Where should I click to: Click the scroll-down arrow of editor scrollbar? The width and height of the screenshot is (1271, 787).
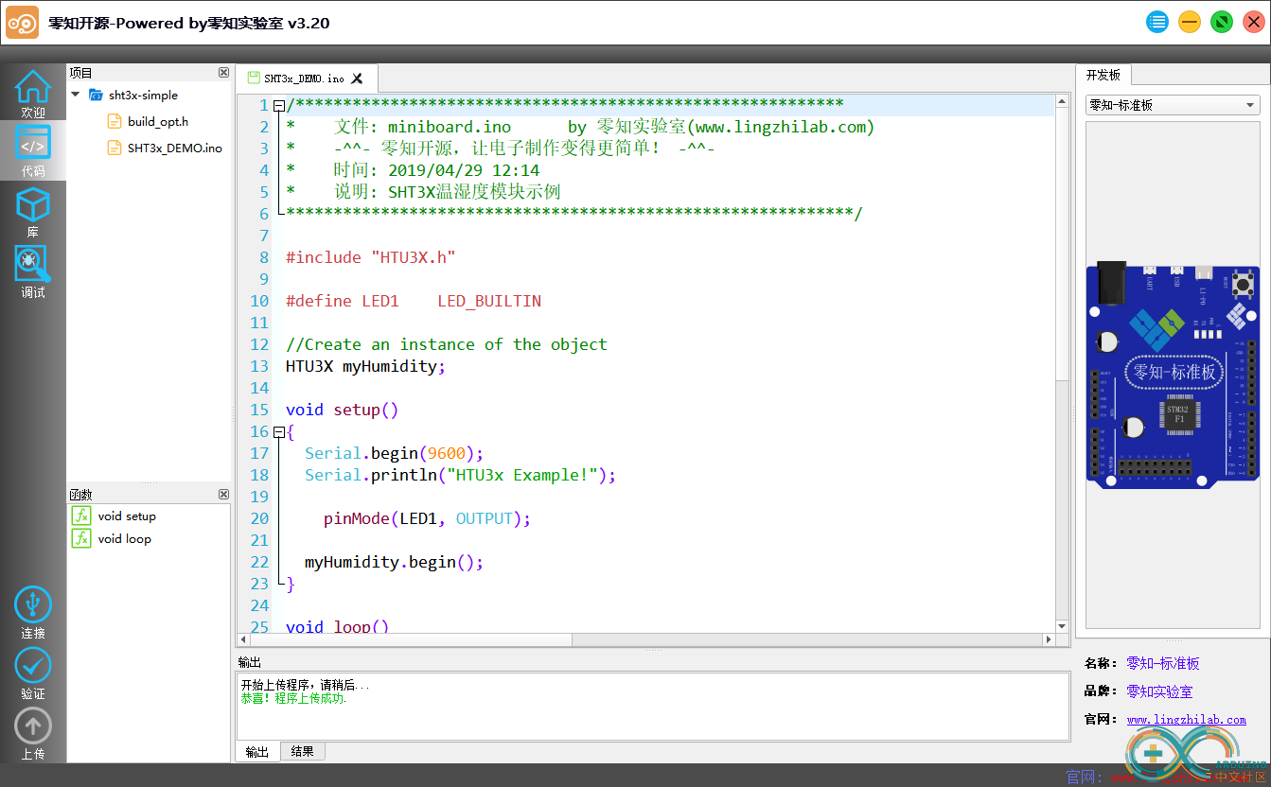(x=1062, y=626)
